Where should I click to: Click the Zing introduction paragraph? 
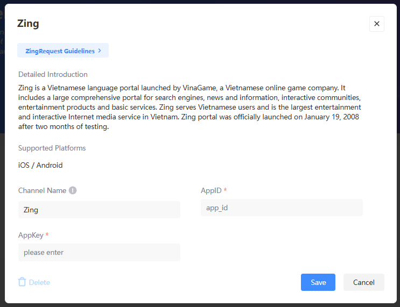[190, 107]
